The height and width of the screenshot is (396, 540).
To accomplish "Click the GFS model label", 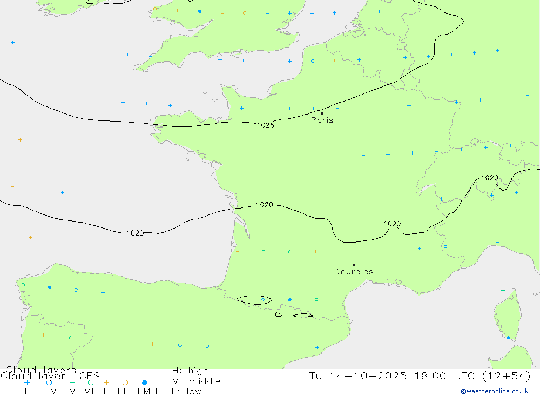I will pos(90,375).
